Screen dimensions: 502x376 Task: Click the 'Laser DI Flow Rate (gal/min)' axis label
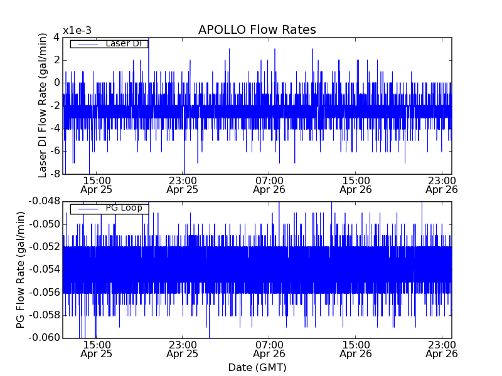point(43,105)
